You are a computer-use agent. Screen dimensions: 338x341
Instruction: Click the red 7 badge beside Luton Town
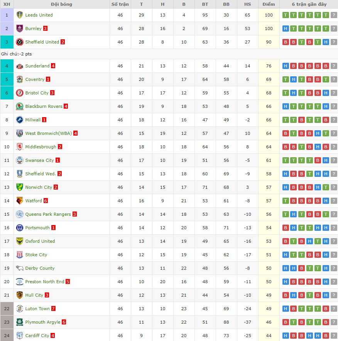point(53,309)
